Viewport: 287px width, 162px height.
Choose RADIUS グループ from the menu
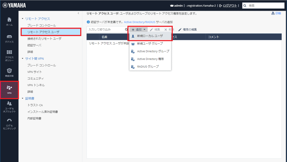point(148,66)
